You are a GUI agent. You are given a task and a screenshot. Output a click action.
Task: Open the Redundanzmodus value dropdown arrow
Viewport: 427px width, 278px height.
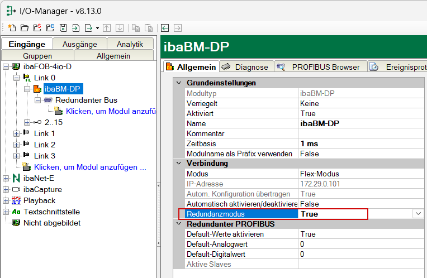pos(418,214)
